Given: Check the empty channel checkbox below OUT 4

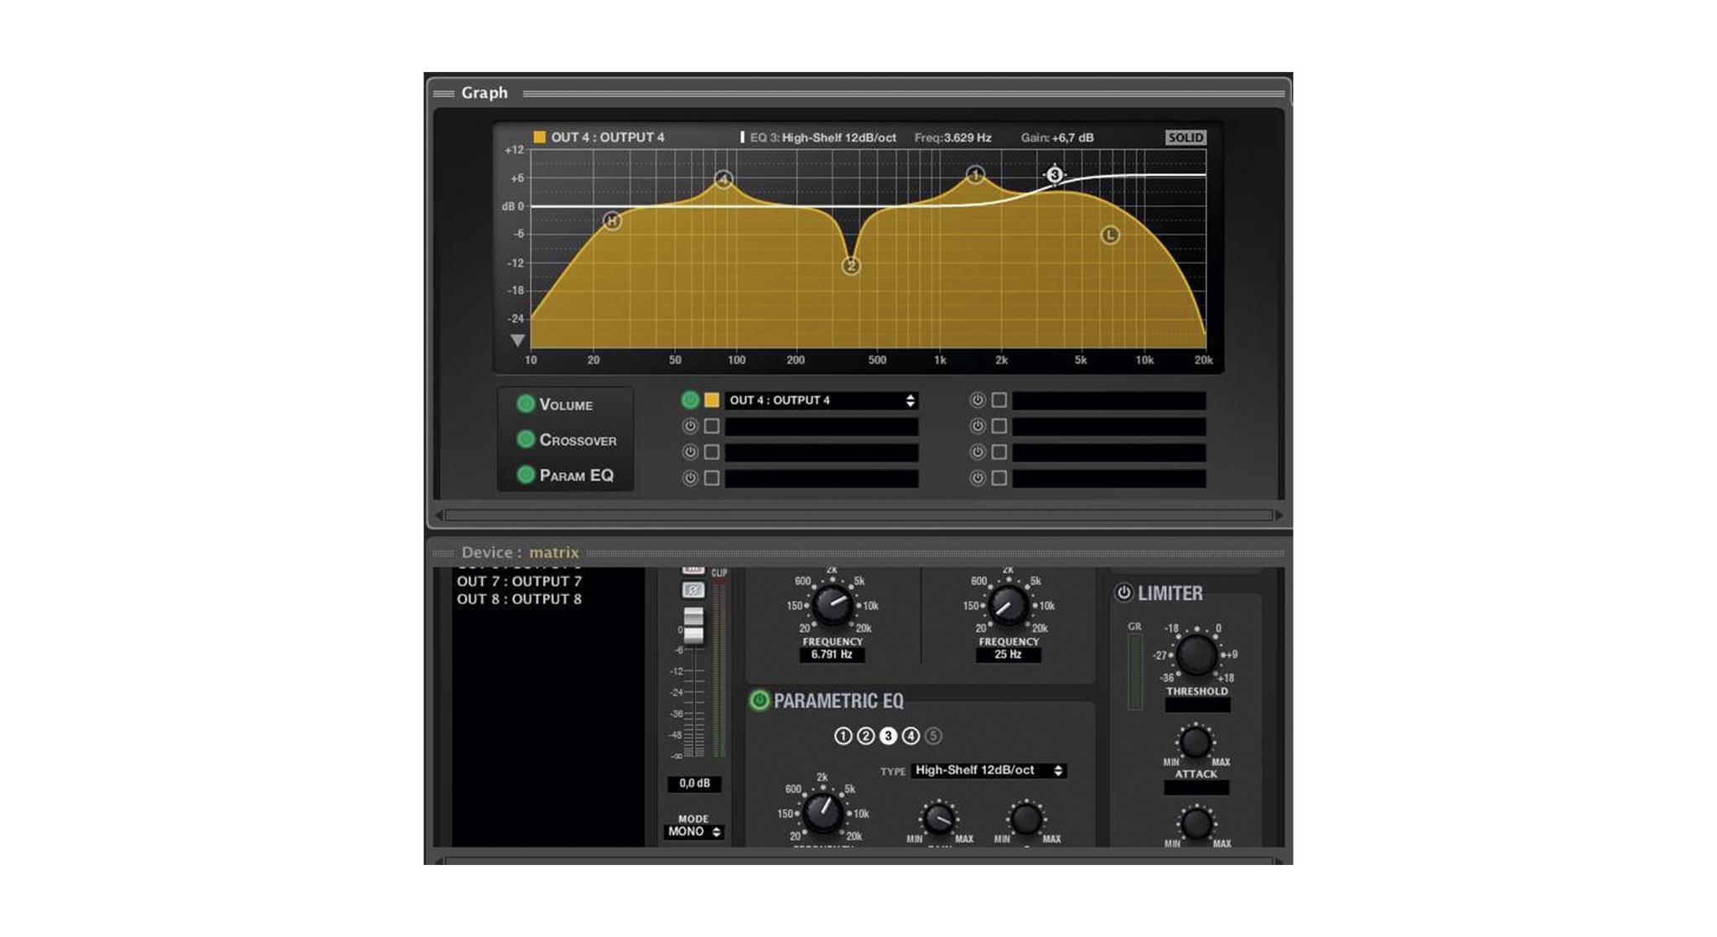Looking at the screenshot, I should click(x=712, y=427).
